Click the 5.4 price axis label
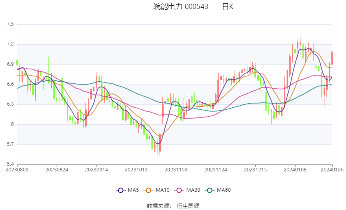This screenshot has height=210, width=346. (x=10, y=164)
